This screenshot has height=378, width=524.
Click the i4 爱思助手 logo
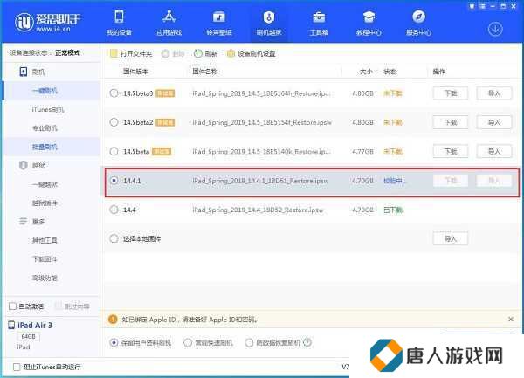coord(47,23)
